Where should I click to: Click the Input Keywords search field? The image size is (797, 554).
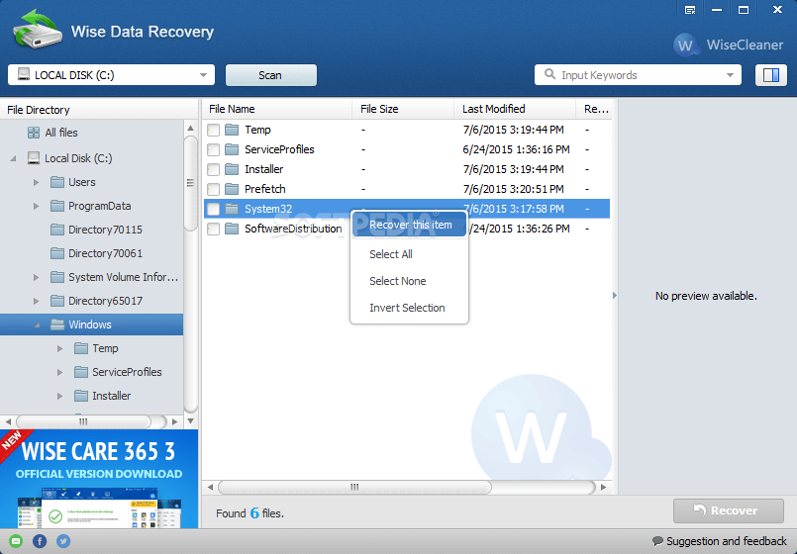coord(638,75)
